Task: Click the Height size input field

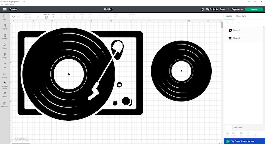Action: pos(105,17)
